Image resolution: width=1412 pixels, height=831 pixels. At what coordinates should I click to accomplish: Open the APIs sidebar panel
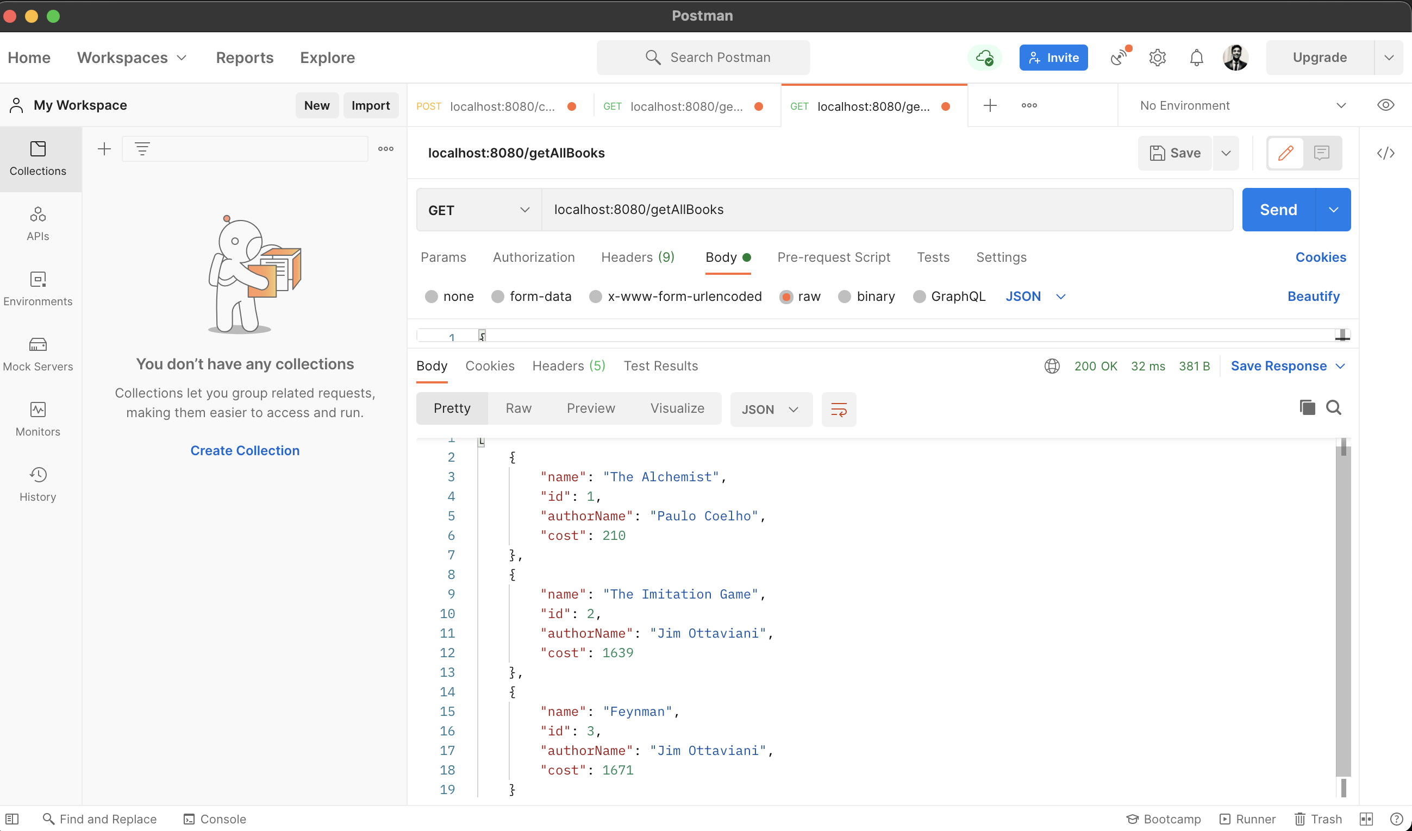[x=38, y=224]
